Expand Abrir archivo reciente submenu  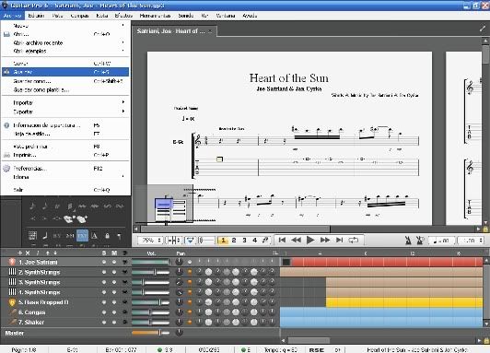65,42
